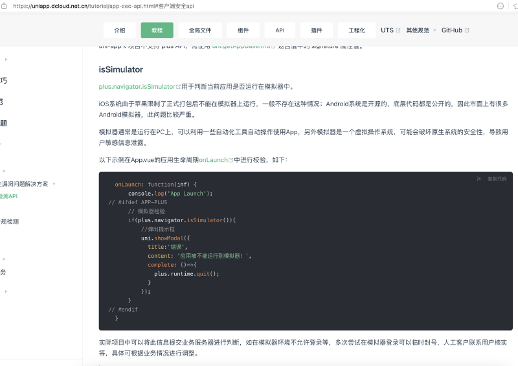Open the 其他规范 dropdown menu
This screenshot has height=366, width=518.
coord(420,30)
